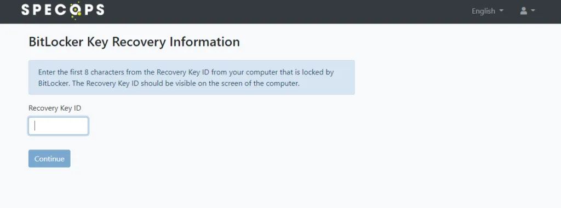
Task: Click the blue instruction info box
Action: point(192,77)
